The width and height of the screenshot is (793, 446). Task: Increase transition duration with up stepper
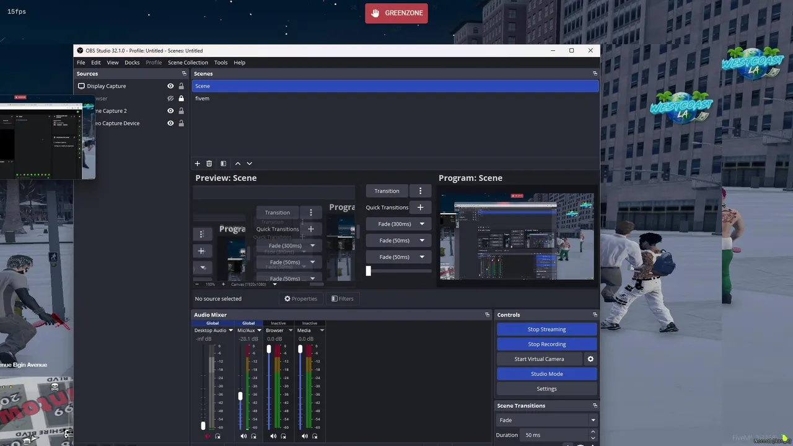(593, 432)
